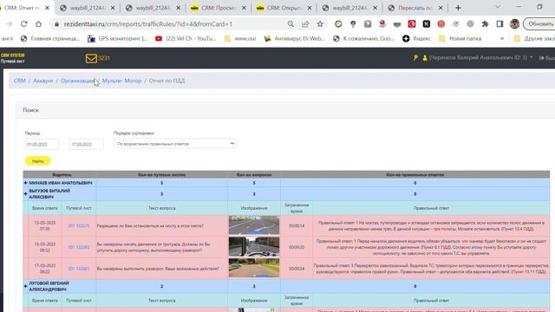The image size is (555, 312).
Task: Open a new browser tab with plus
Action: point(458,8)
